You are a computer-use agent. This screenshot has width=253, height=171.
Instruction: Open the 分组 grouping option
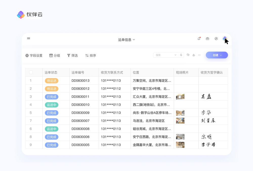(55, 56)
